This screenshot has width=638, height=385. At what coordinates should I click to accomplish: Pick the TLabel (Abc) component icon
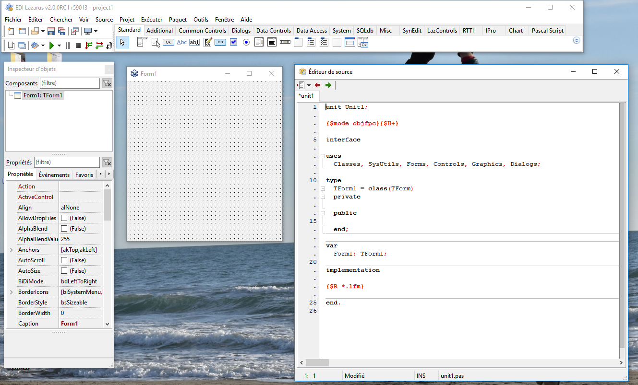(x=181, y=42)
